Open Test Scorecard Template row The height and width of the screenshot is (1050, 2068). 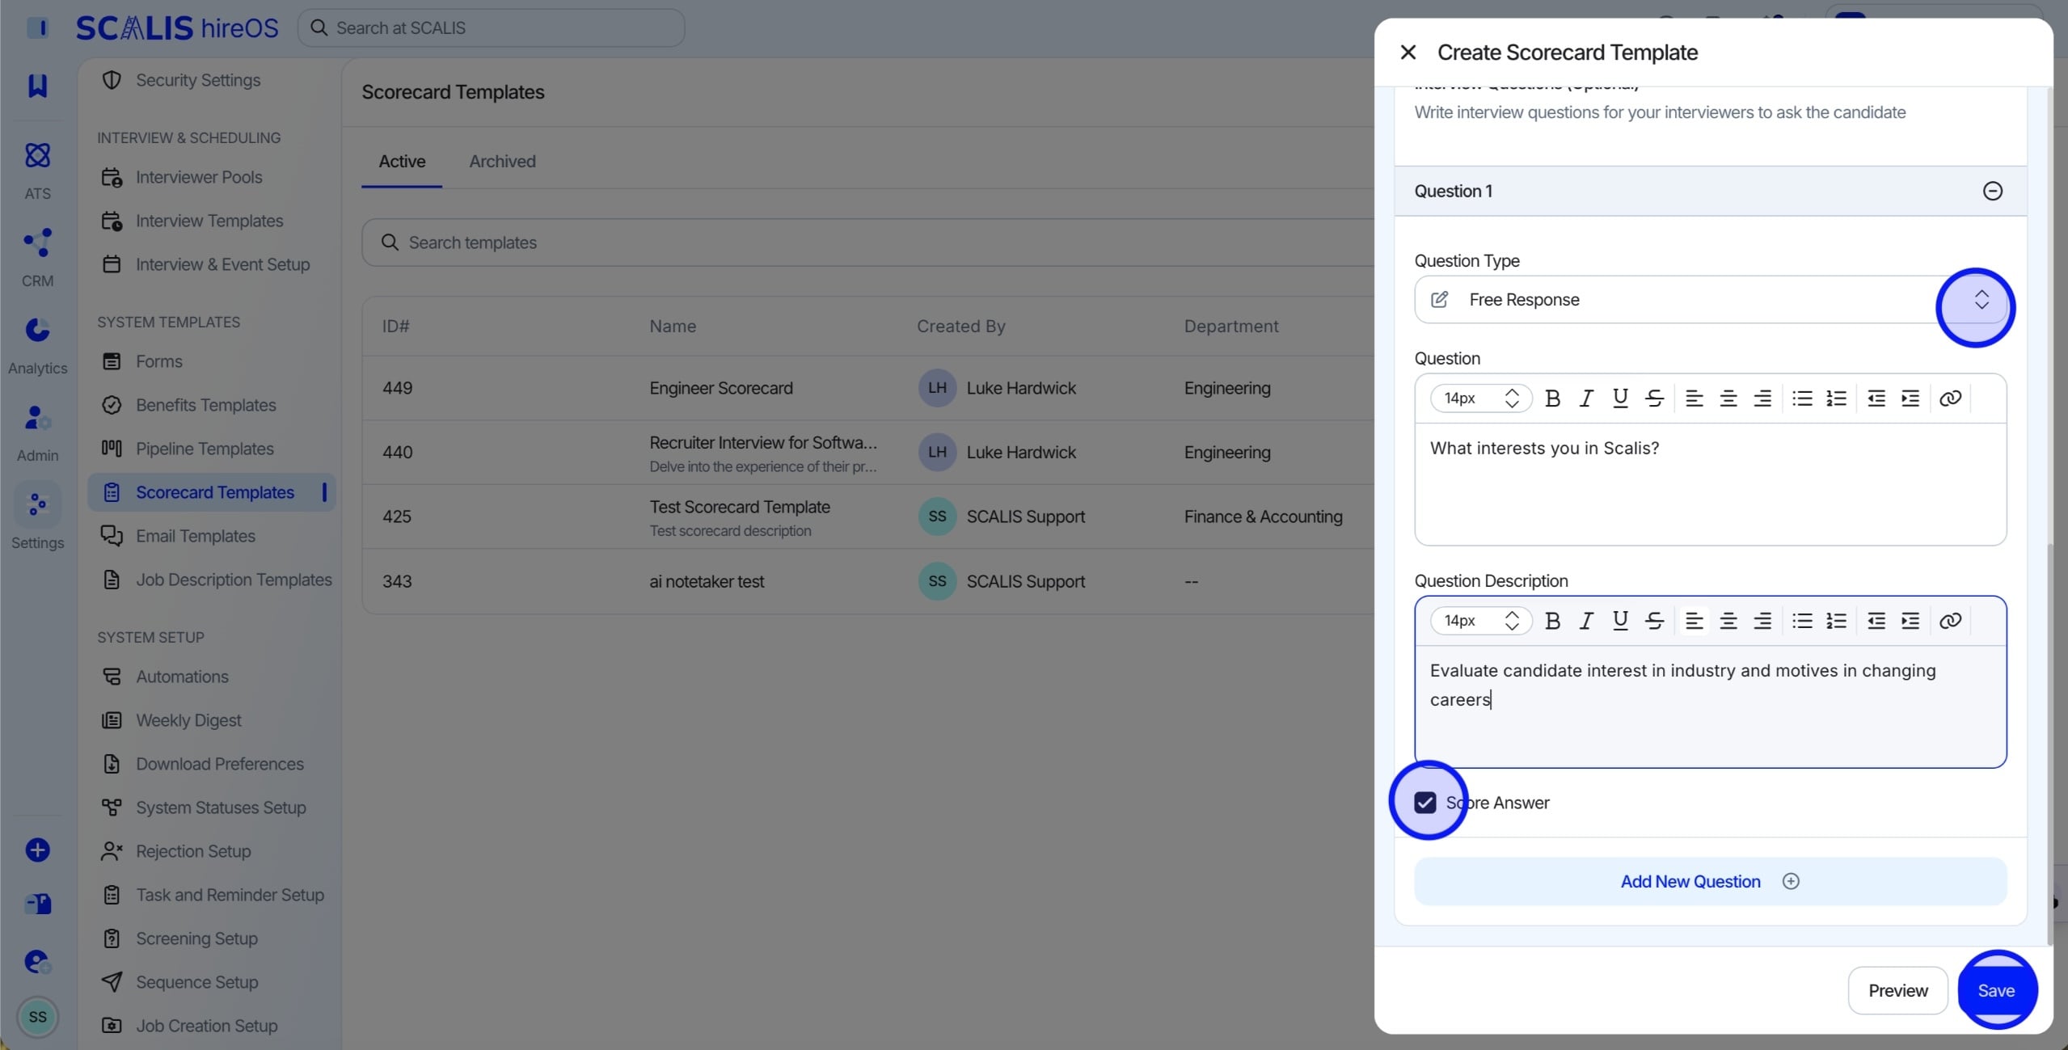coord(868,517)
